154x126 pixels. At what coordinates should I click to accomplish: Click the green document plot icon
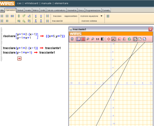click(x=140, y=39)
